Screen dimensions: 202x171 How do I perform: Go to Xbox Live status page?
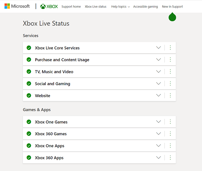(96, 6)
